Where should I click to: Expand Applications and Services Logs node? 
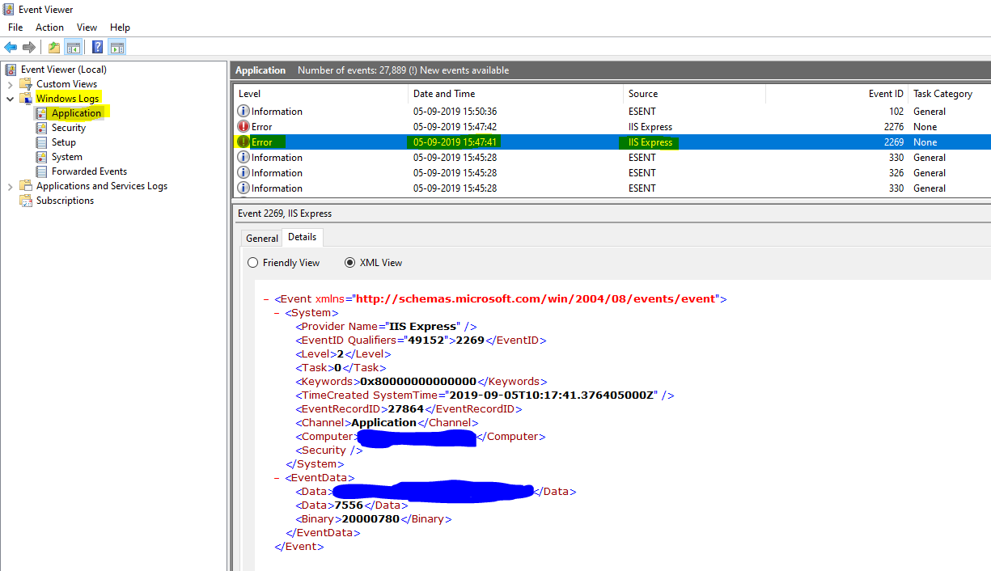(x=10, y=186)
